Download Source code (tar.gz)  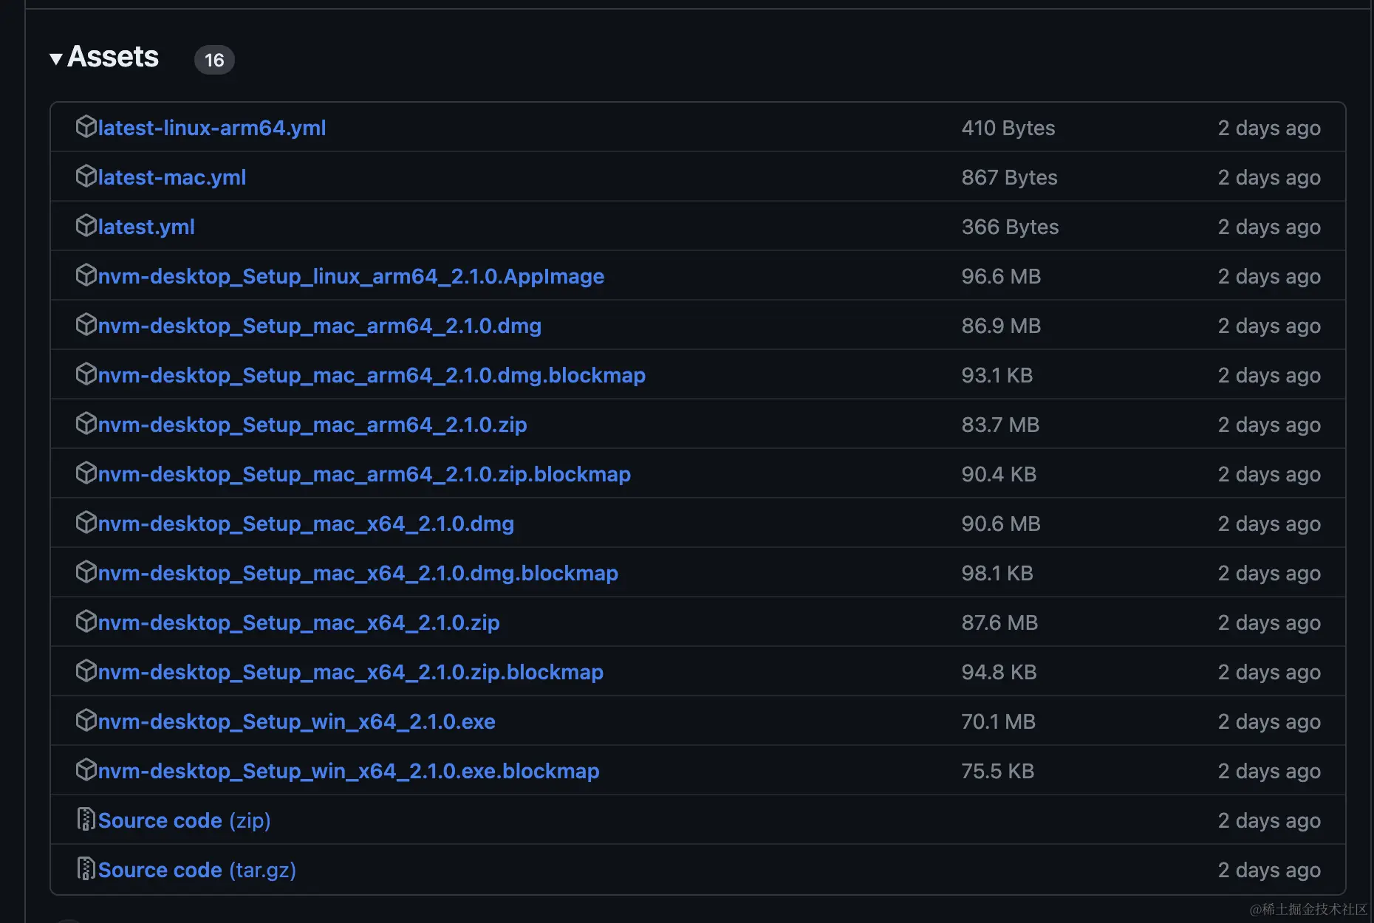tap(197, 870)
